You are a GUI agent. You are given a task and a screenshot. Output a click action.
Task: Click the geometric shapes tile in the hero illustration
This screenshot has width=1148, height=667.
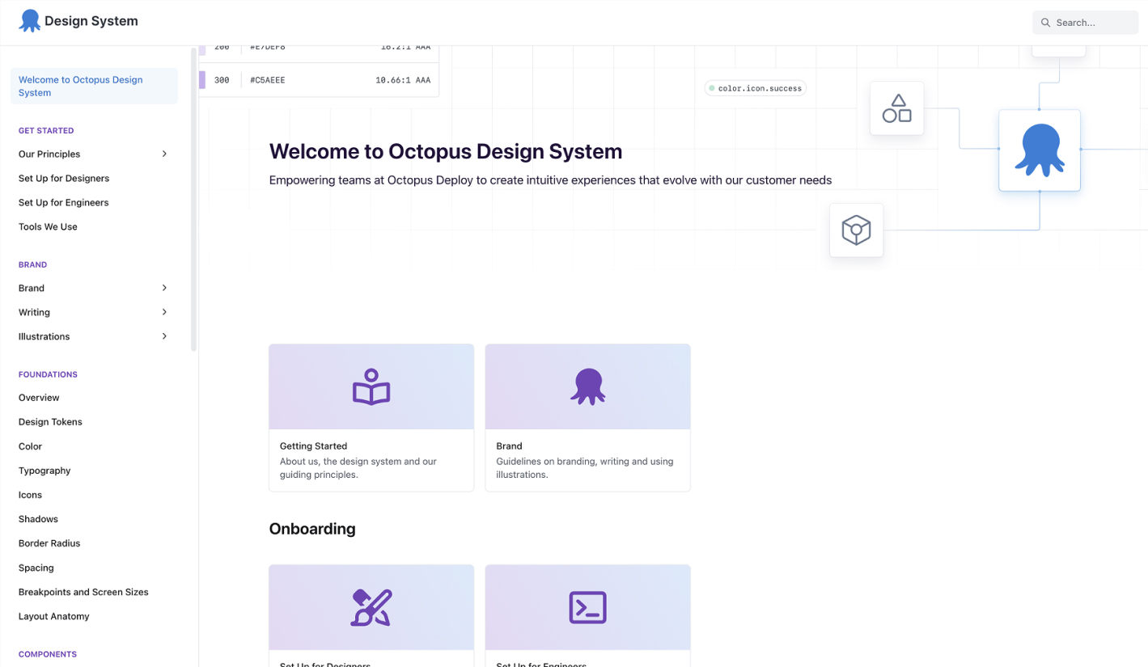coord(896,108)
